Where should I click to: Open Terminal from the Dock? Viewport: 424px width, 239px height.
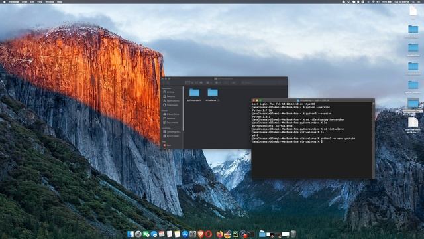pyautogui.click(x=251, y=234)
